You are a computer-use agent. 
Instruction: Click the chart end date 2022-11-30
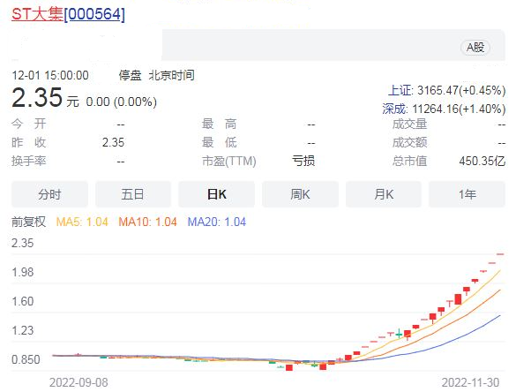[470, 383]
